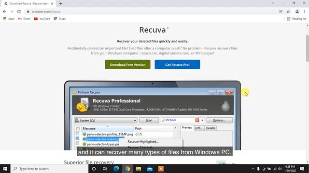Go back using the browser back arrow
The width and height of the screenshot is (309, 173).
pyautogui.click(x=4, y=12)
